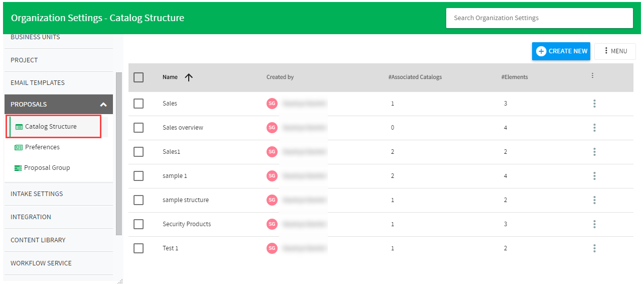Click SG avatar in Security Products row
This screenshot has height=284, width=644.
click(x=272, y=224)
